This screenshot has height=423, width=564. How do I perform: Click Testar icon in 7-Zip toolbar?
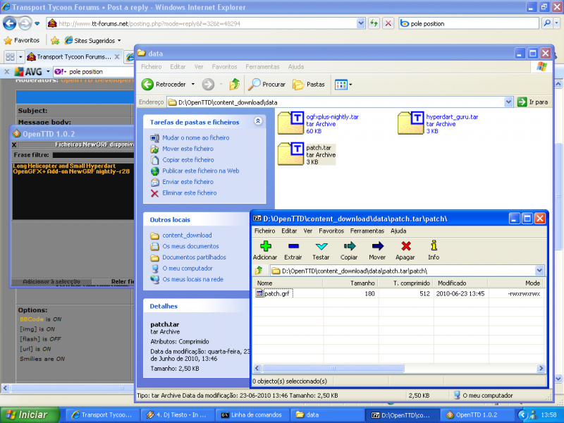click(x=321, y=246)
